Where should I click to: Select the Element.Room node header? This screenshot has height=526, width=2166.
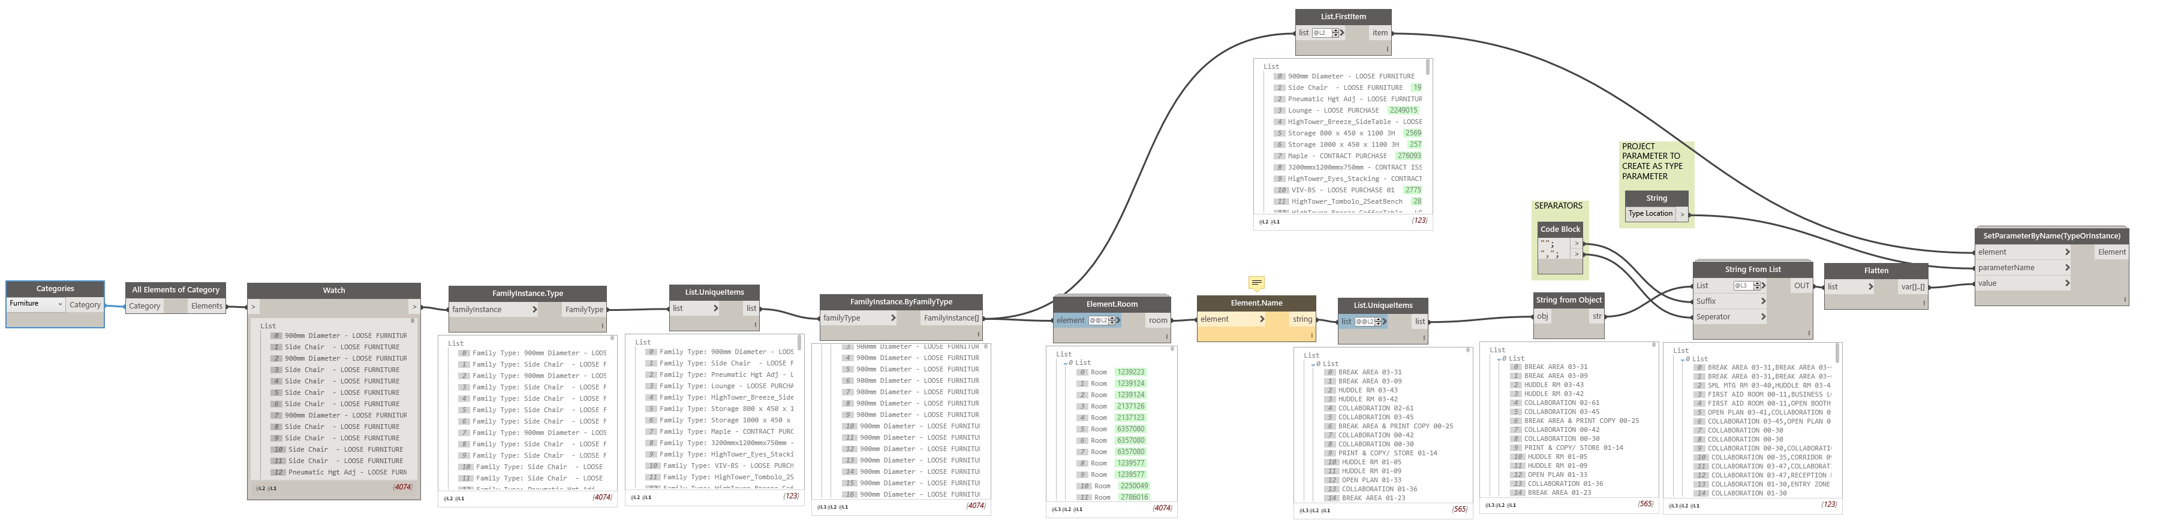click(1112, 304)
